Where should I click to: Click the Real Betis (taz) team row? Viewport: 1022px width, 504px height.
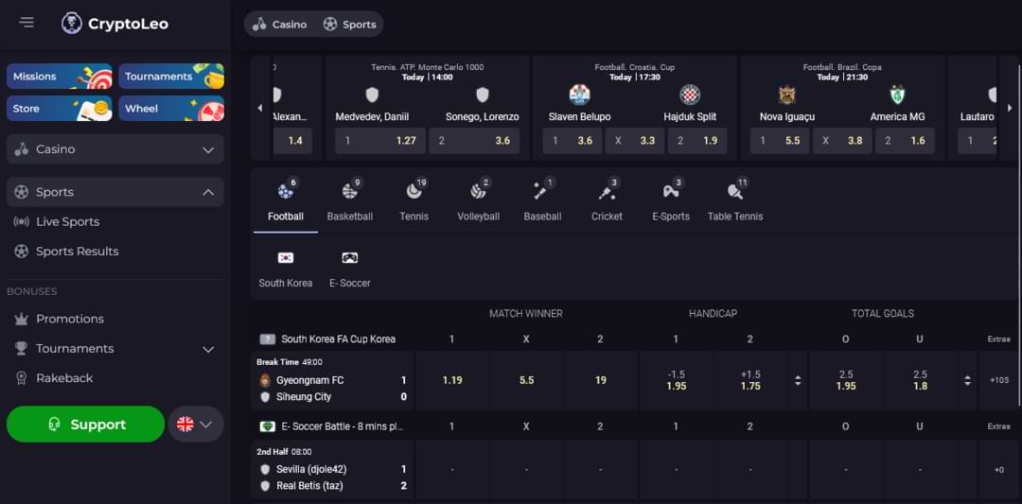click(x=333, y=486)
